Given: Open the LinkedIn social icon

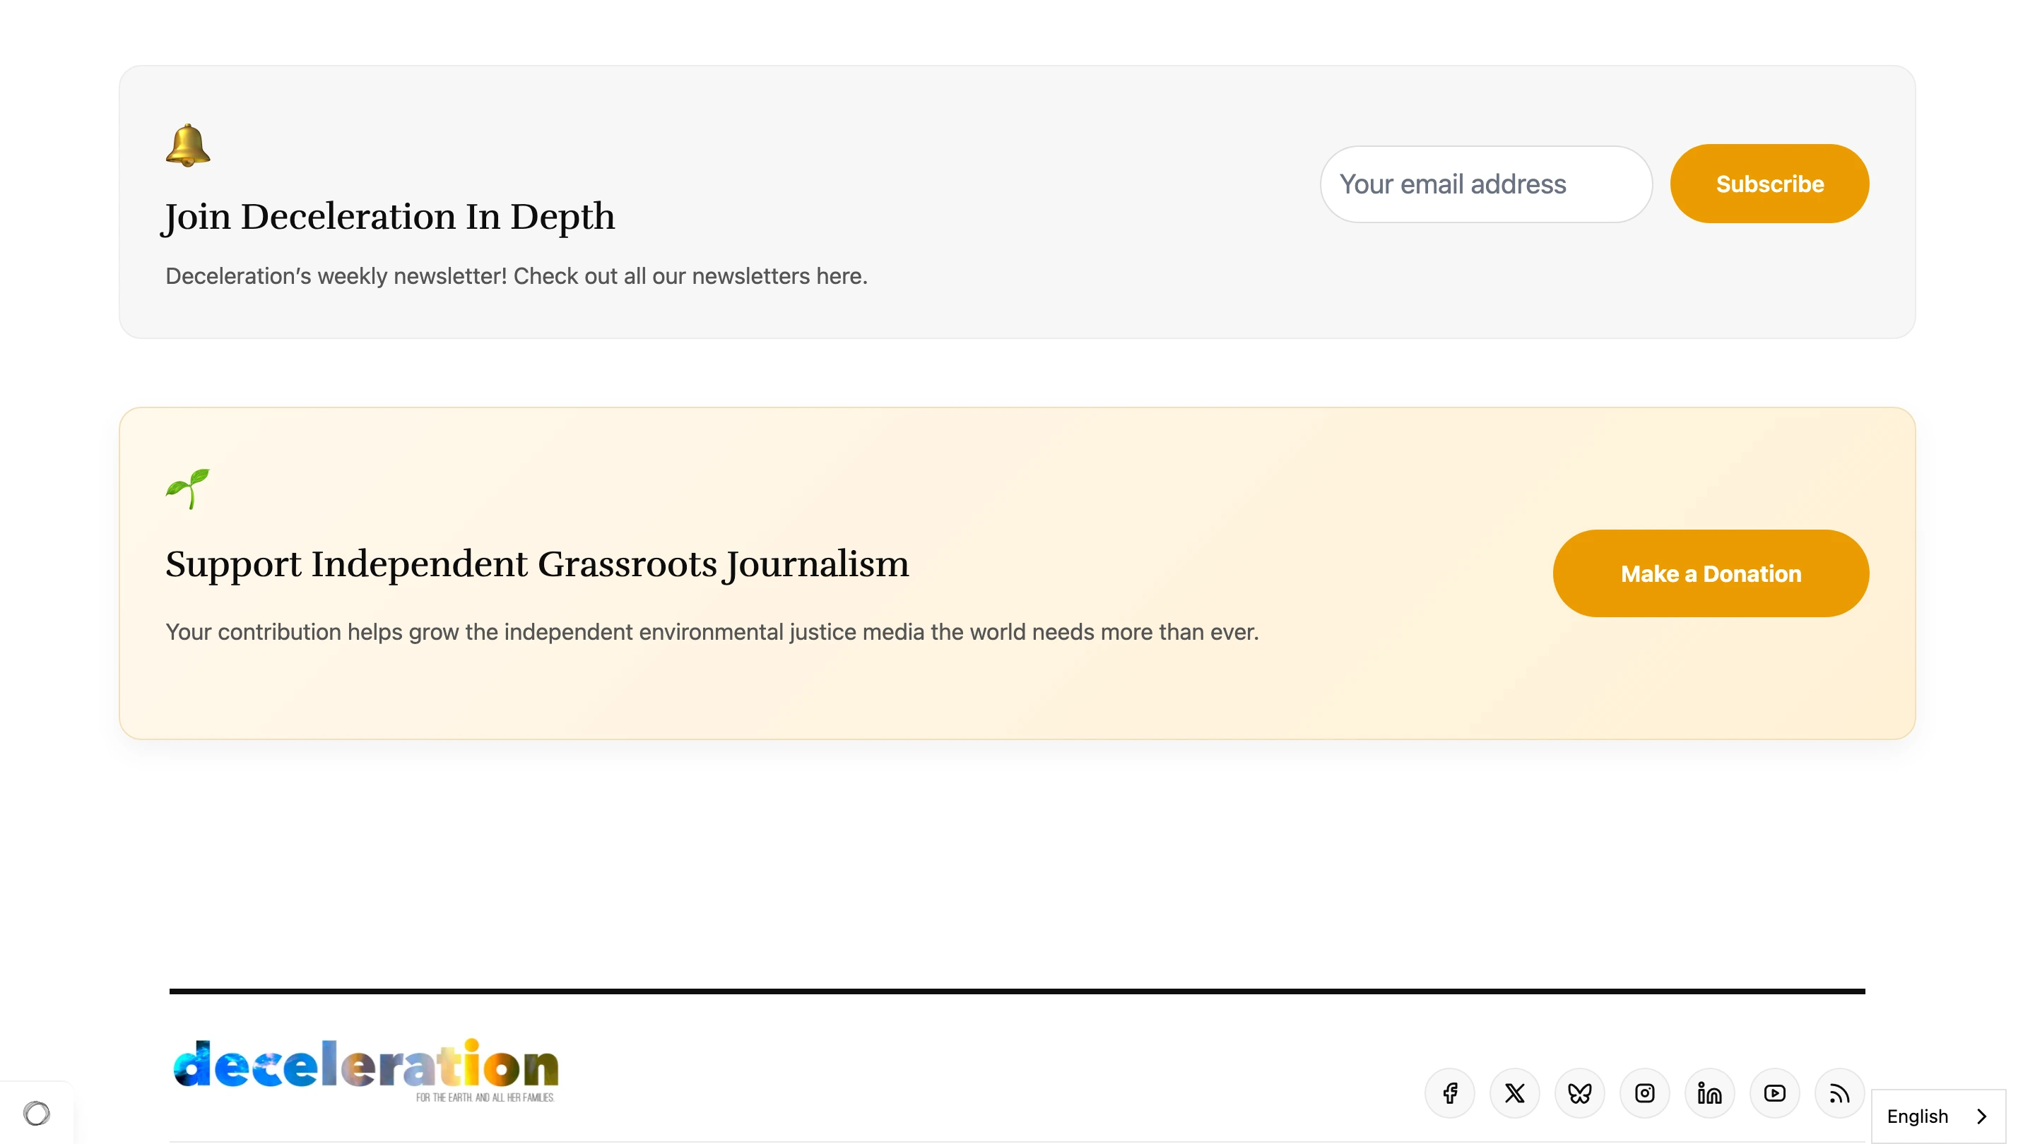Looking at the screenshot, I should pos(1709,1093).
